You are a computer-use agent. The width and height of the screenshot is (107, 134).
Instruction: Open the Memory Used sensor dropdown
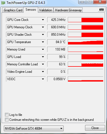[43, 49]
